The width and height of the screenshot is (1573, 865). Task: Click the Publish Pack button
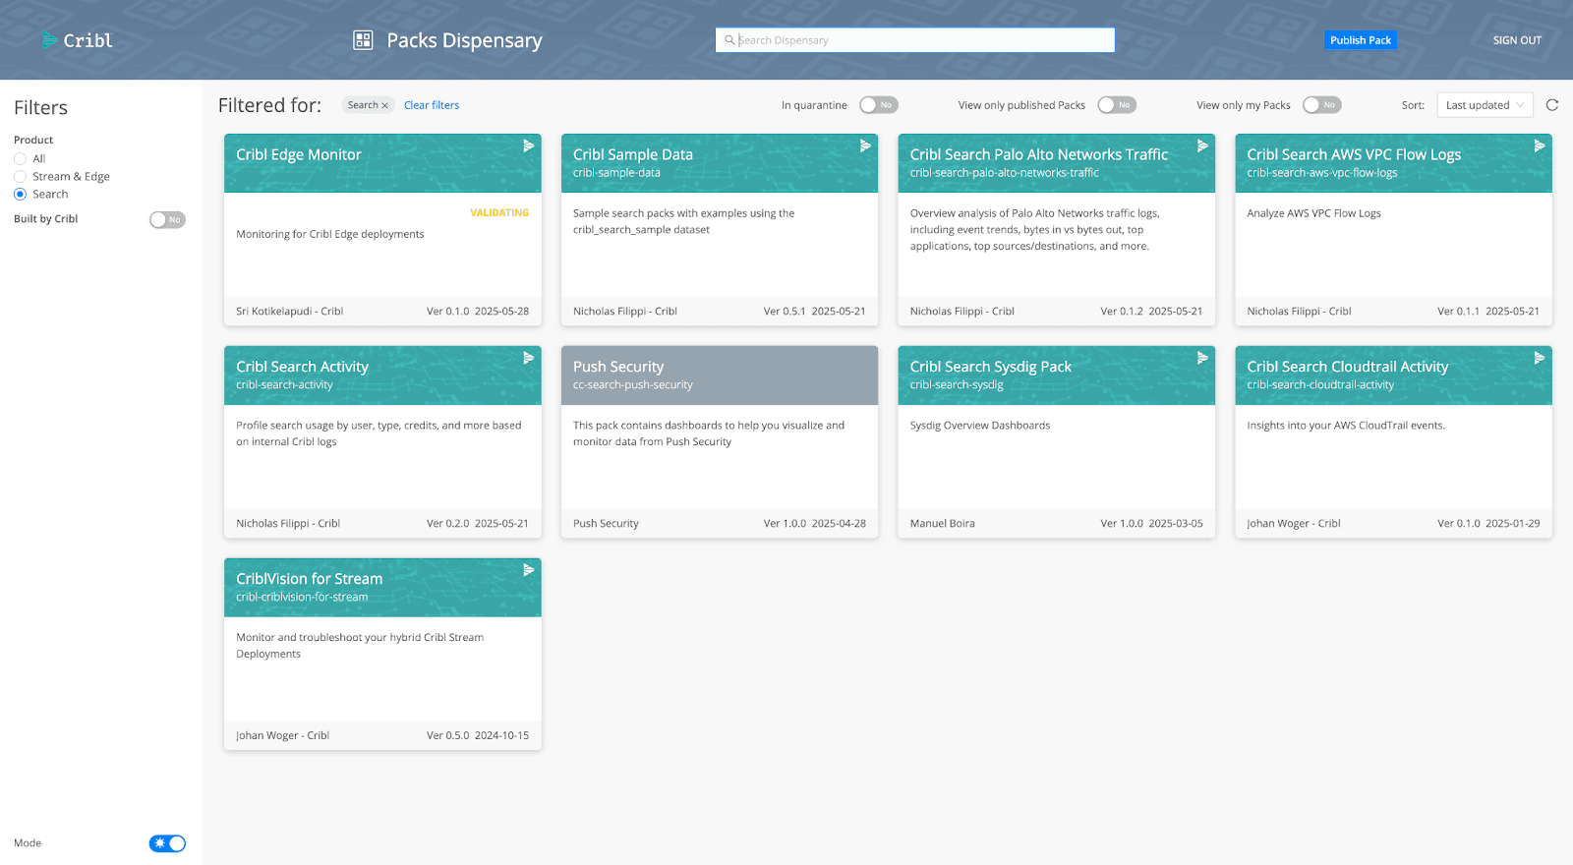[1360, 40]
